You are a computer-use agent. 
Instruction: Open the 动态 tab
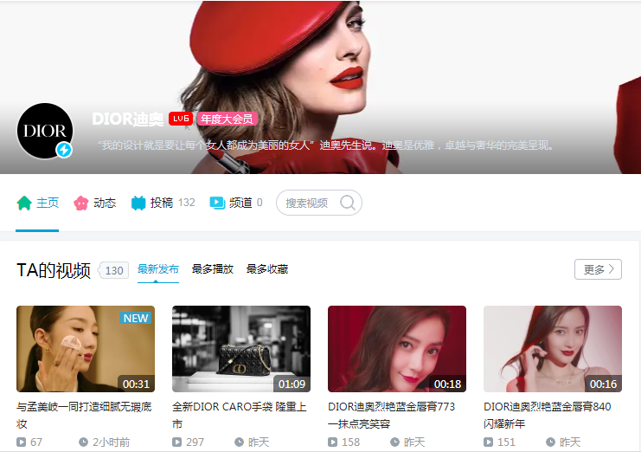[95, 203]
